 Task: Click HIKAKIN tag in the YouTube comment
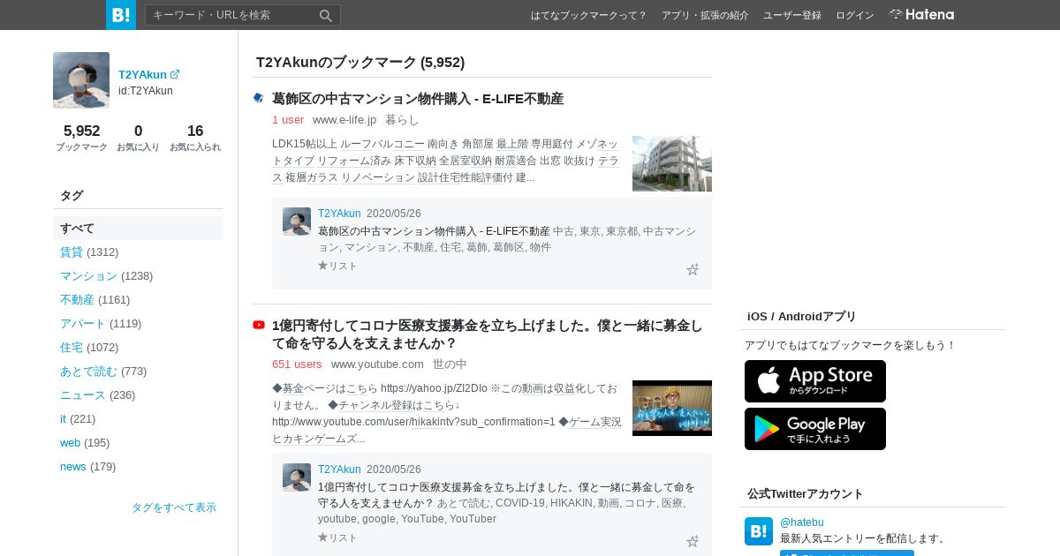[x=572, y=503]
